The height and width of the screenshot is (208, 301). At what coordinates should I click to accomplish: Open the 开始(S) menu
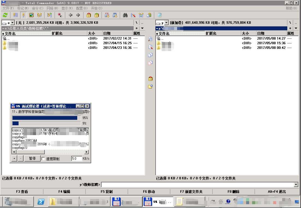click(96, 8)
